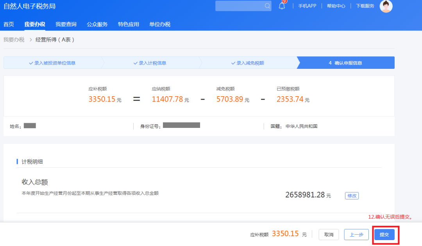The image size is (422, 246).
Task: Click 提交 button
Action: pos(384,235)
